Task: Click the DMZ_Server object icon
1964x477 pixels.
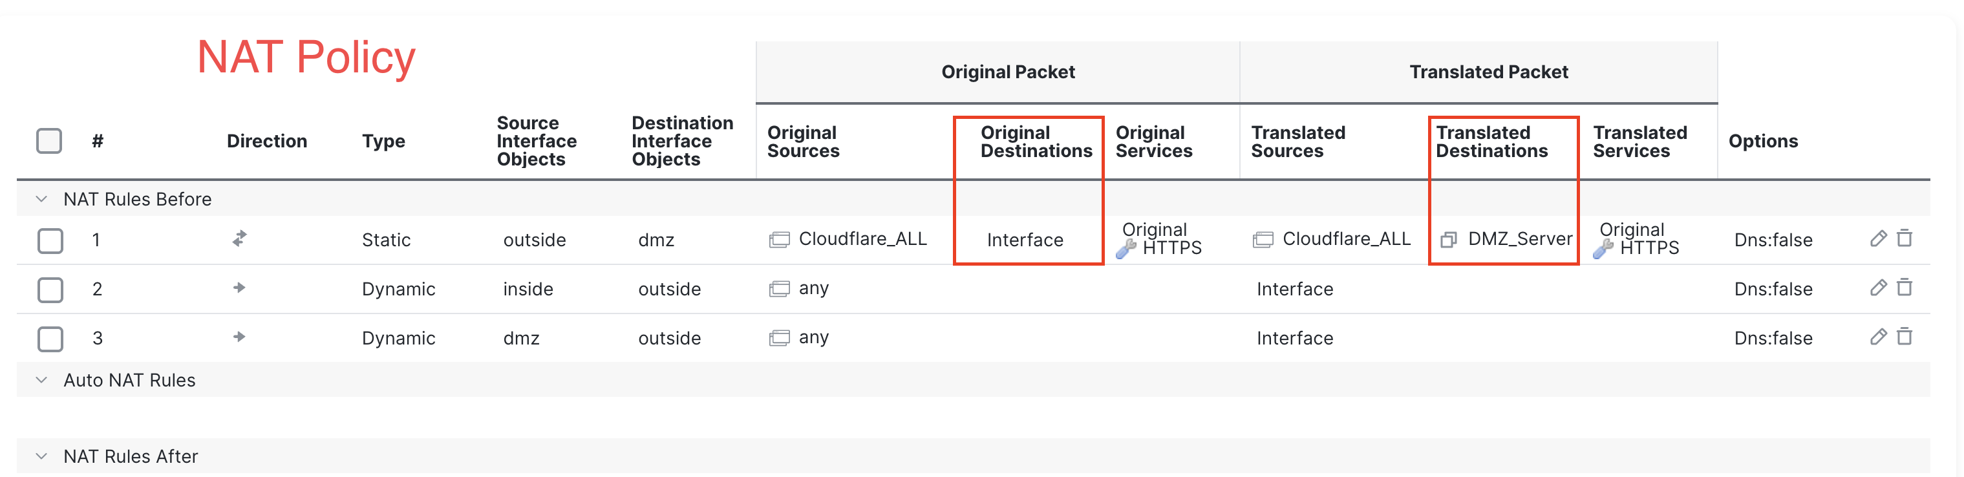Action: pyautogui.click(x=1448, y=240)
